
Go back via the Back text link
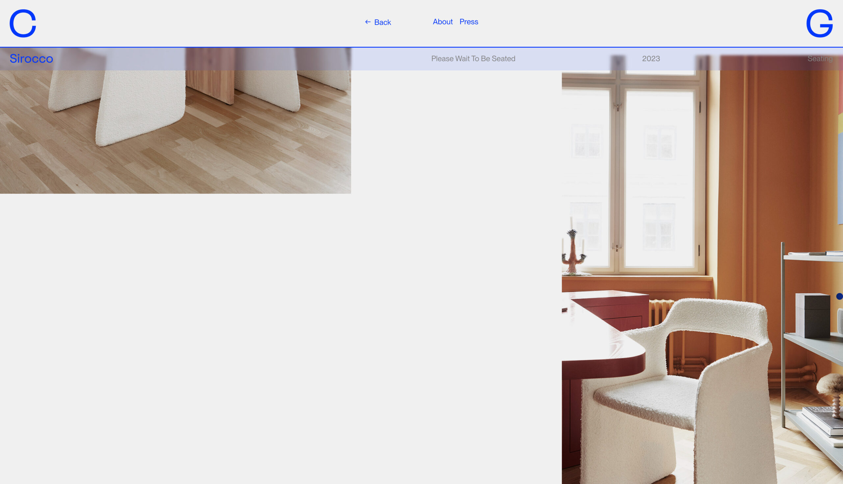(382, 22)
